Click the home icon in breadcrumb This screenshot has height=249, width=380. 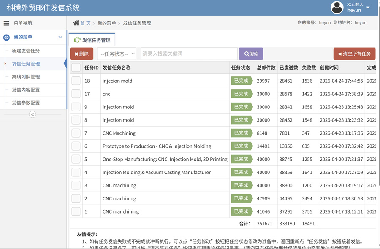76,23
